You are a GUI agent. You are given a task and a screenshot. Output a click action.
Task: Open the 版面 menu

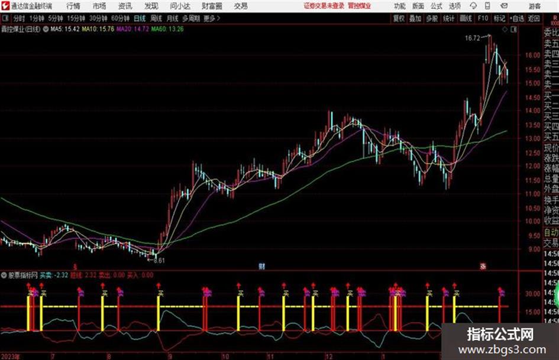[x=418, y=6]
